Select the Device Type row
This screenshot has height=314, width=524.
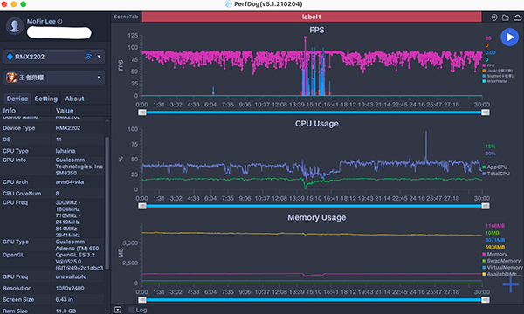pos(52,128)
